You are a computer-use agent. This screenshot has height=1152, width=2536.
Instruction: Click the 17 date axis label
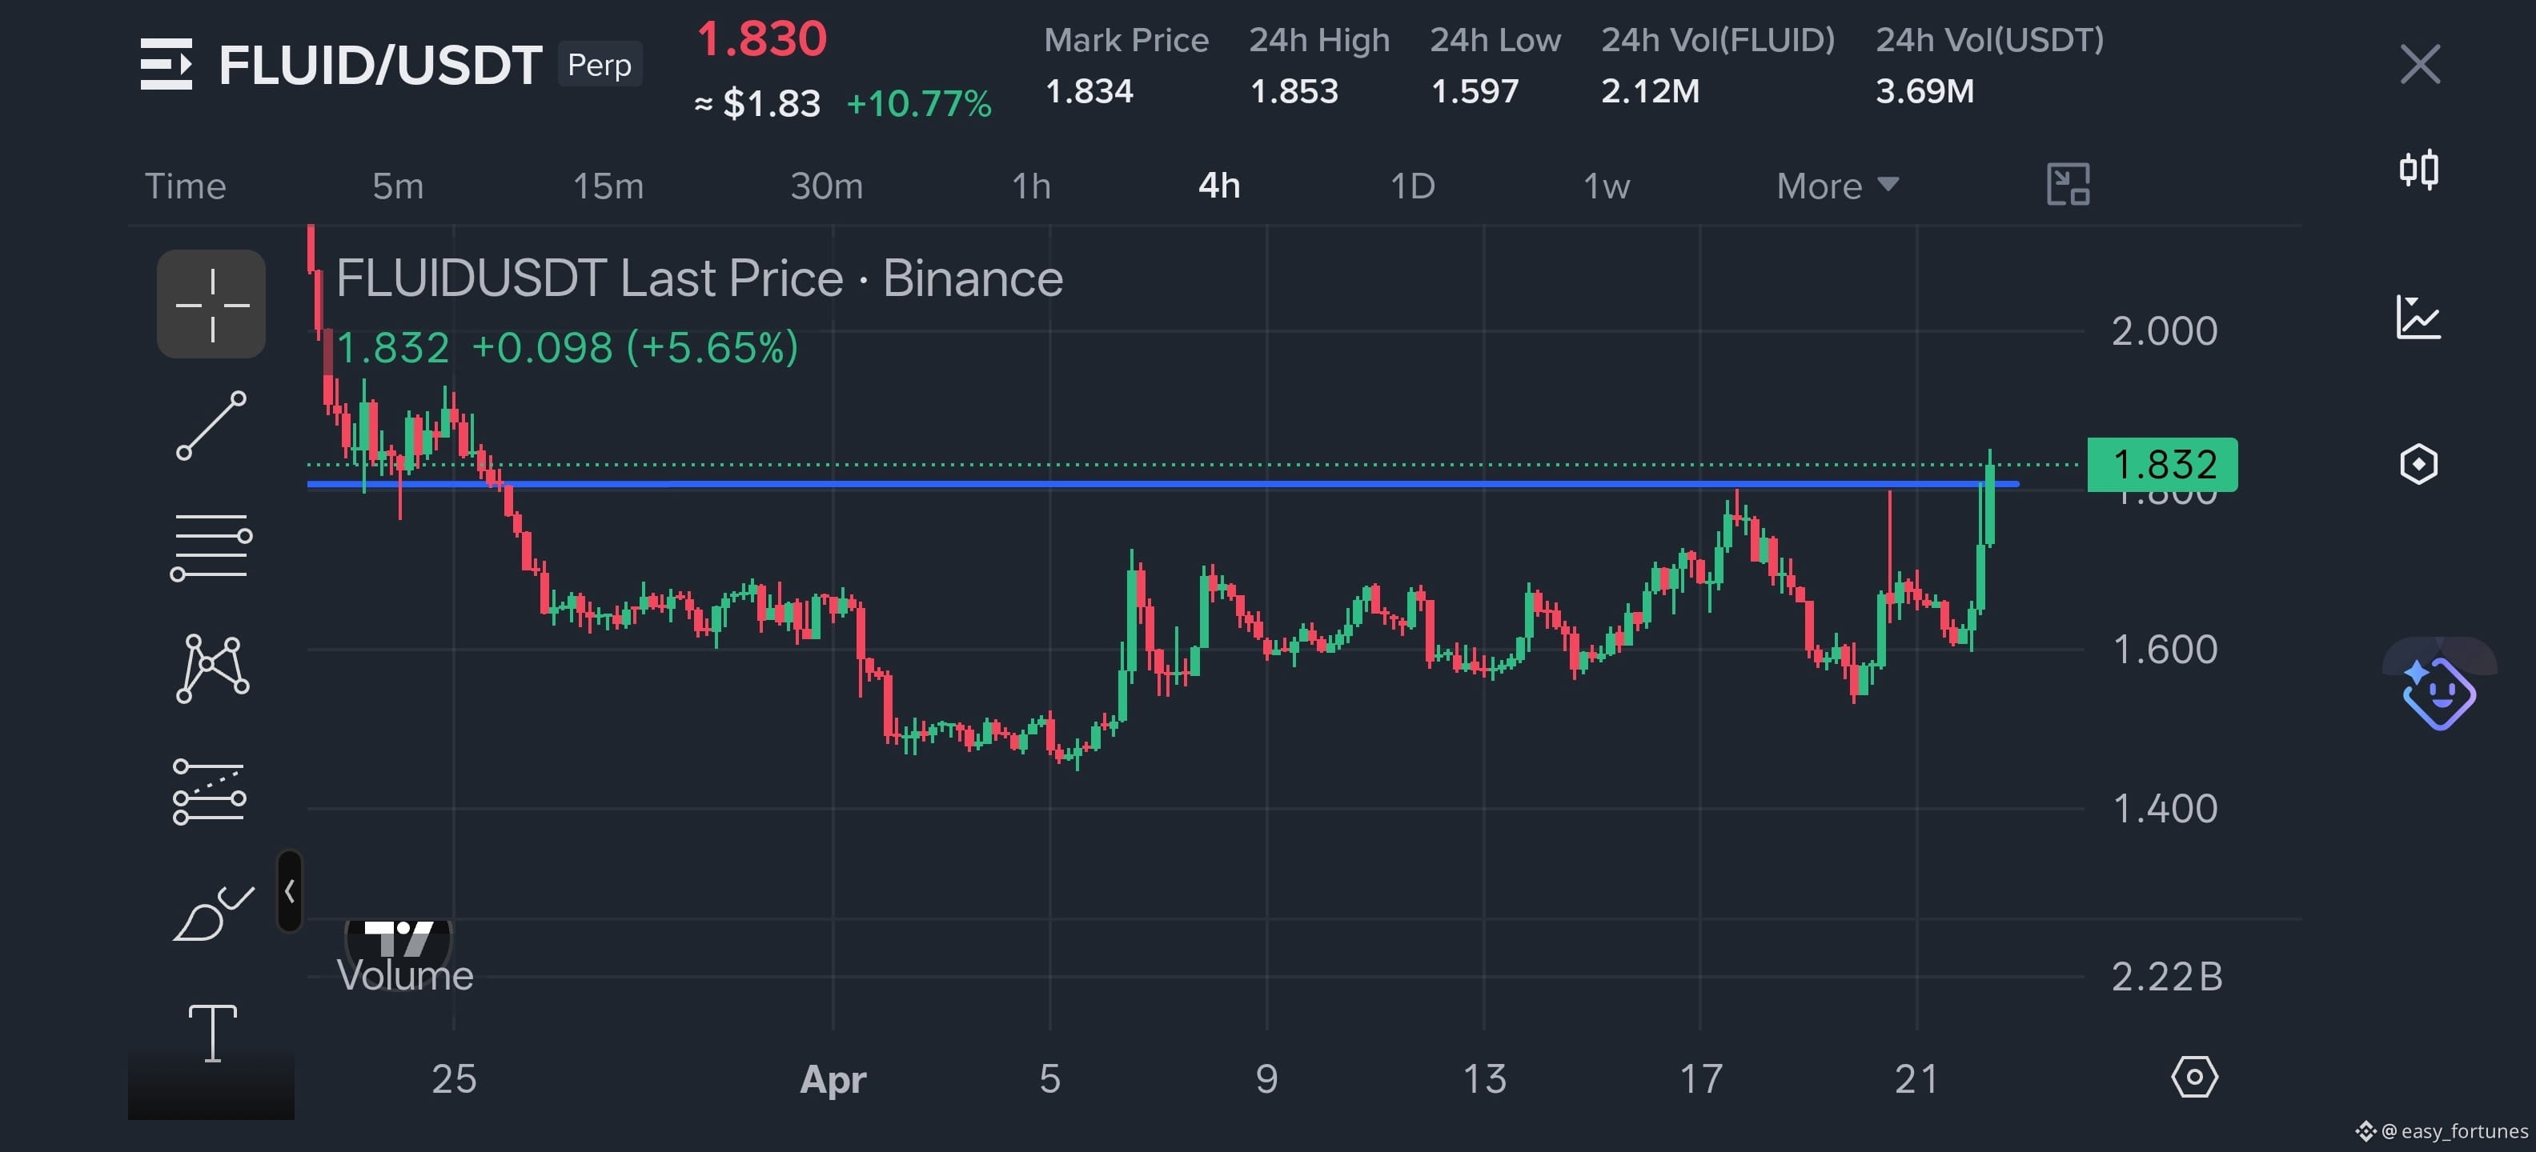tap(1701, 1079)
